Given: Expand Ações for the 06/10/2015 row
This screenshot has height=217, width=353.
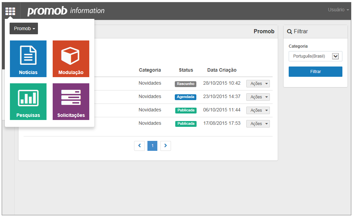Looking at the screenshot, I should click(x=258, y=110).
